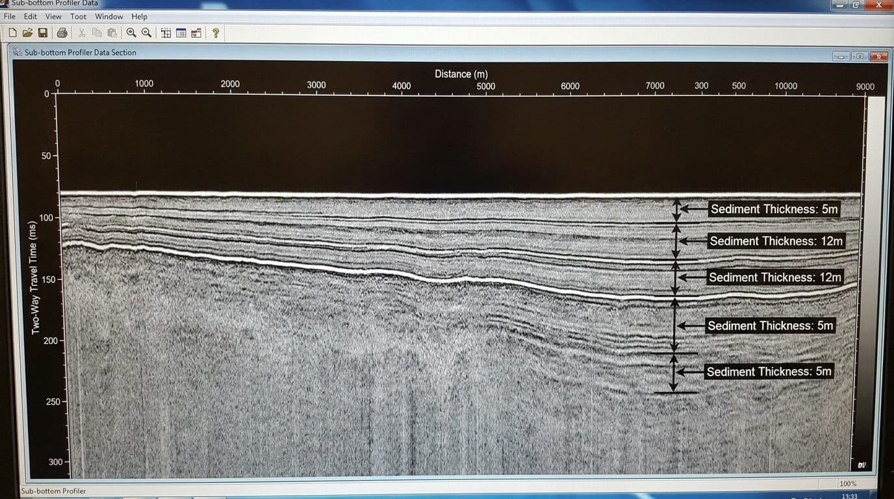894x499 pixels.
Task: Open the View menu
Action: click(x=53, y=16)
